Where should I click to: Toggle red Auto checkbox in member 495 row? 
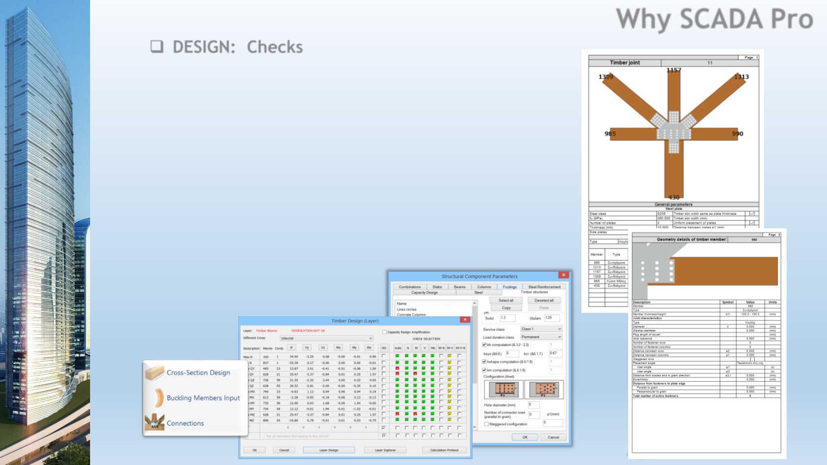397,368
